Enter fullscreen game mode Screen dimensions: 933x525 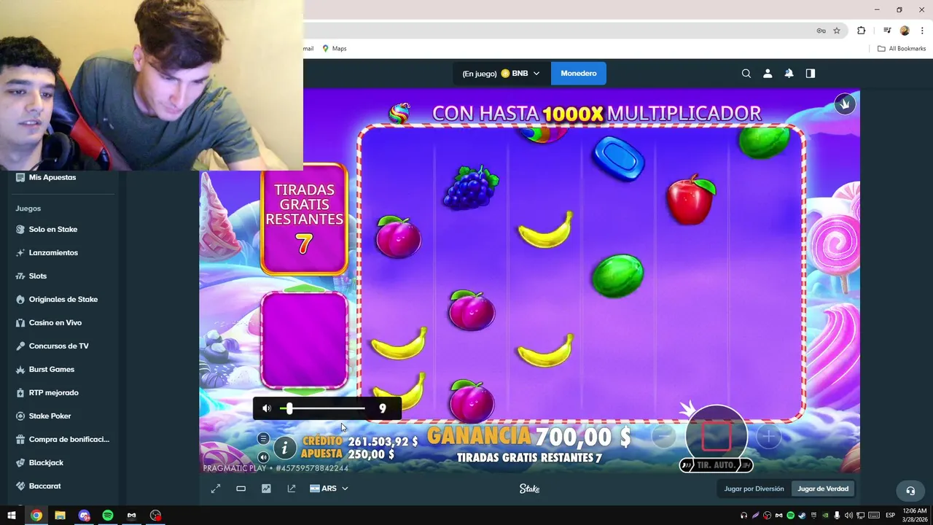pos(216,489)
